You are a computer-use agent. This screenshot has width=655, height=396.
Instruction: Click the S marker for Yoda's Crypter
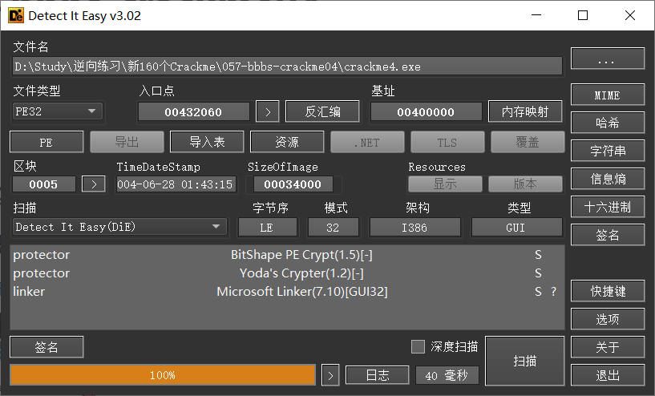[538, 273]
